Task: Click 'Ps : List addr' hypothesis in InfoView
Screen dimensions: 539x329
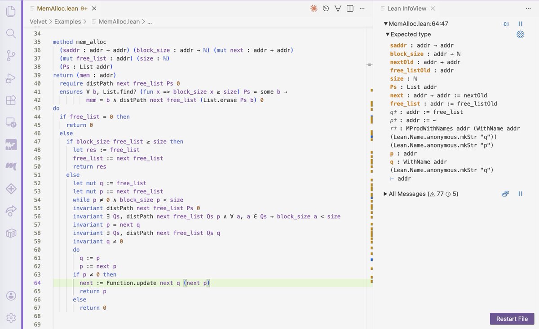Action: tap(414, 87)
